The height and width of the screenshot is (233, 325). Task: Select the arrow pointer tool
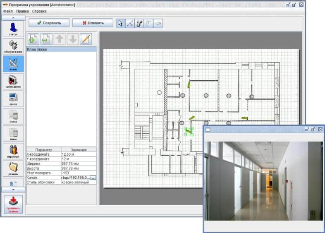pos(121,23)
